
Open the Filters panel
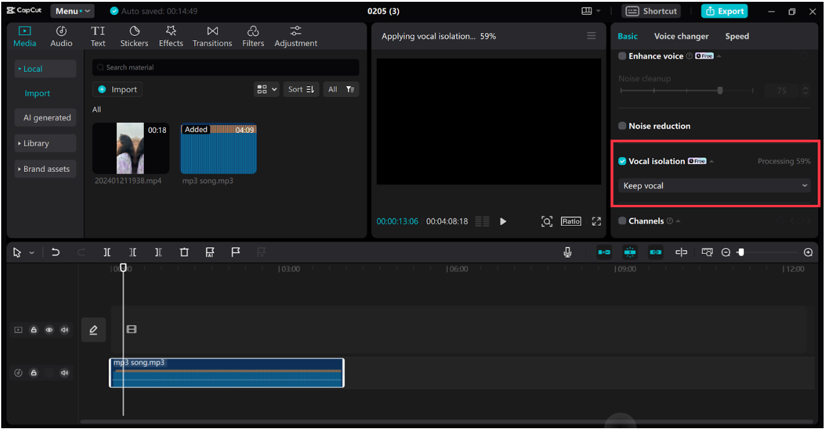click(x=253, y=37)
